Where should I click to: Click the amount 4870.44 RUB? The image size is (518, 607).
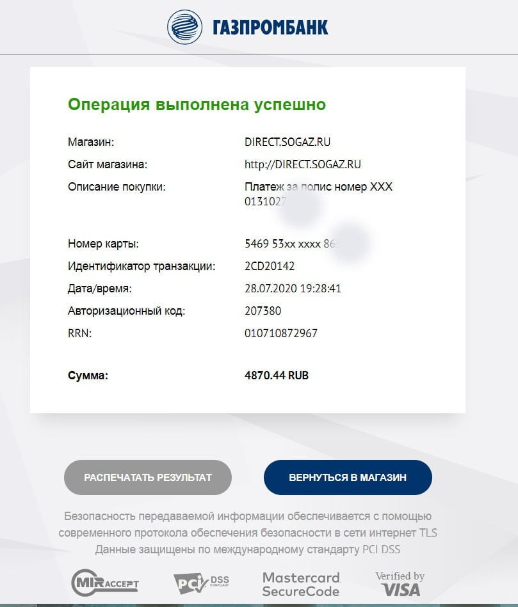276,375
